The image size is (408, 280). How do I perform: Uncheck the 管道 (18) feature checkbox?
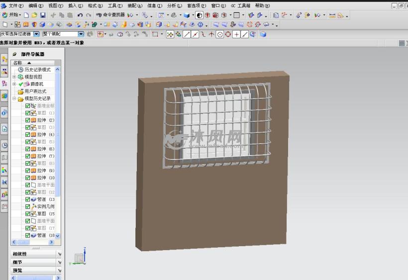pyautogui.click(x=27, y=235)
